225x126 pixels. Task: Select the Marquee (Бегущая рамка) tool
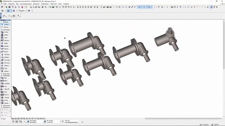tap(5, 27)
